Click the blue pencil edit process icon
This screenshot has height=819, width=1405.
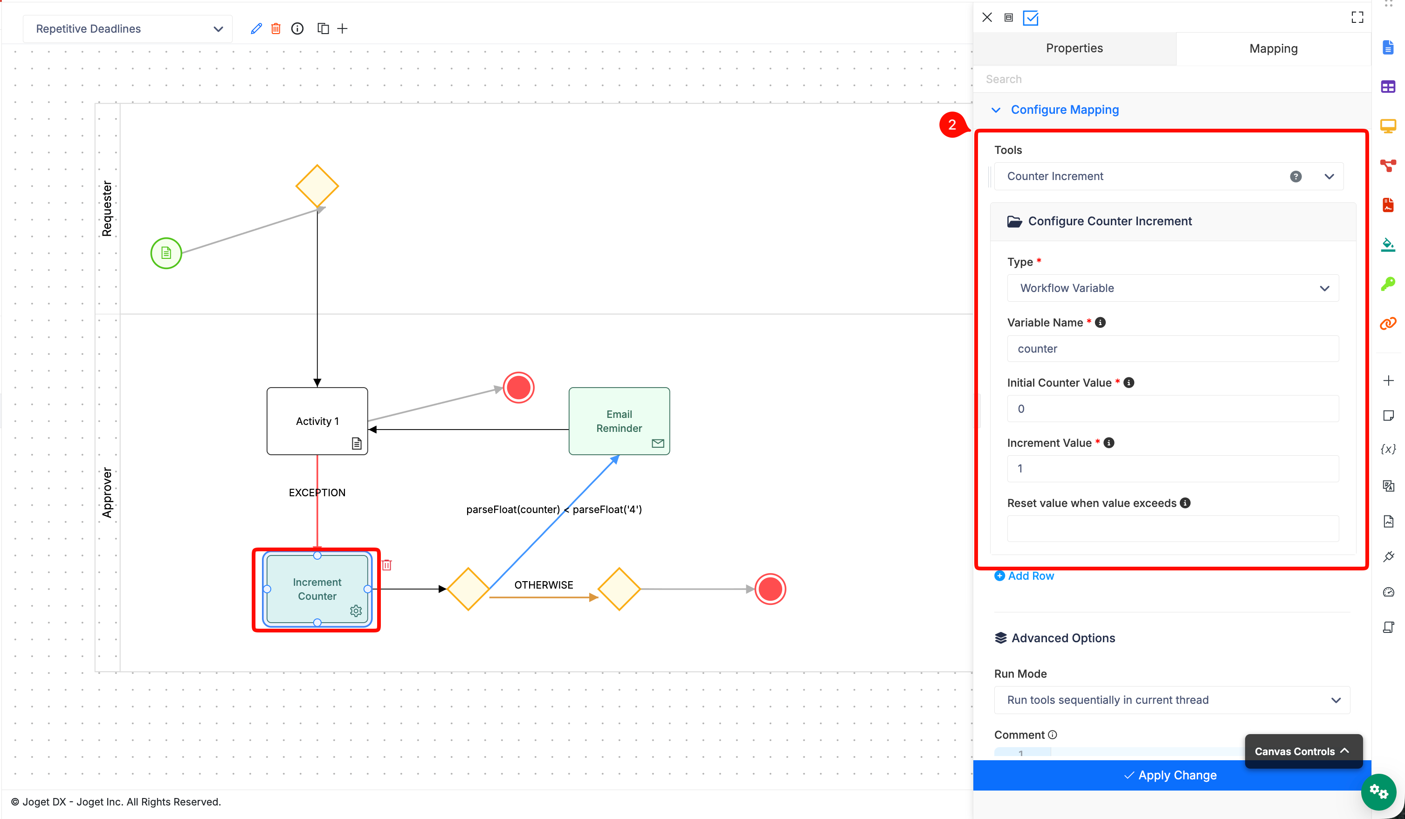(x=256, y=28)
